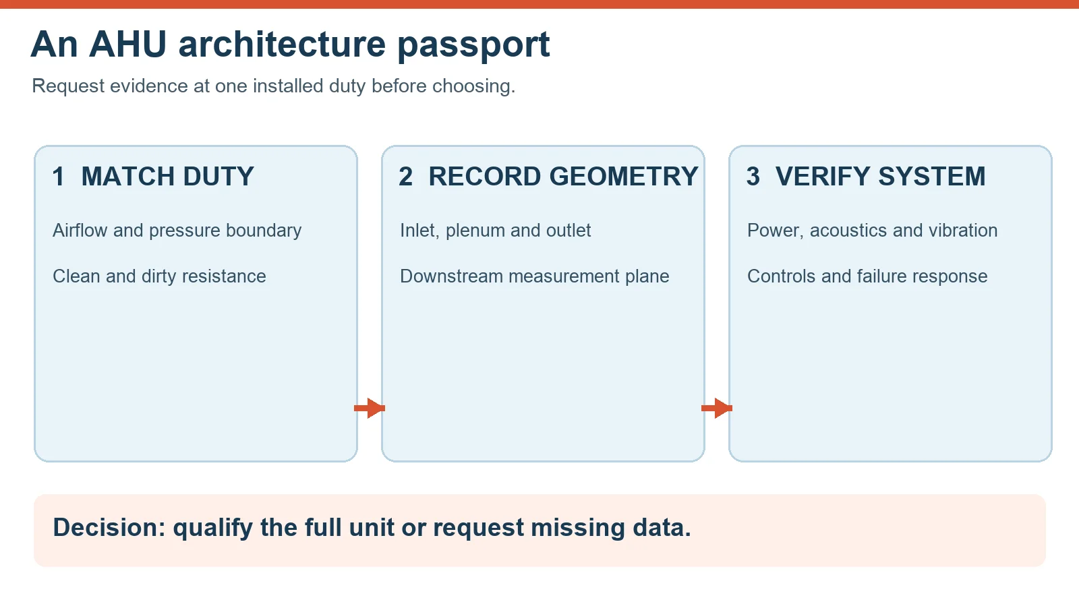
Task: Click 'Controls and failure response' text
Action: click(867, 276)
